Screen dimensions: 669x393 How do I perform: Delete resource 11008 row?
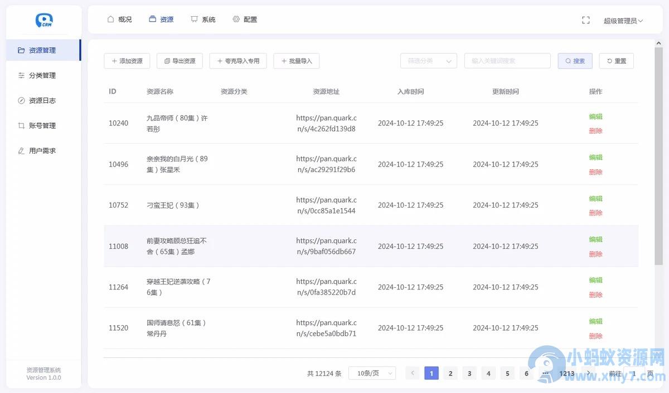pos(595,254)
